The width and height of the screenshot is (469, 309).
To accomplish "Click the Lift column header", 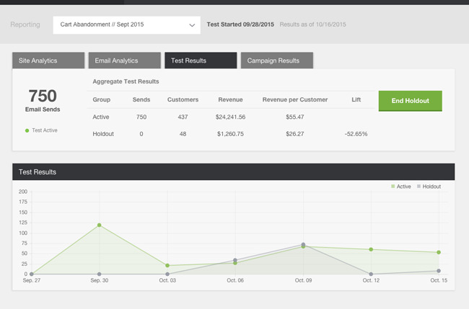I will pyautogui.click(x=356, y=99).
